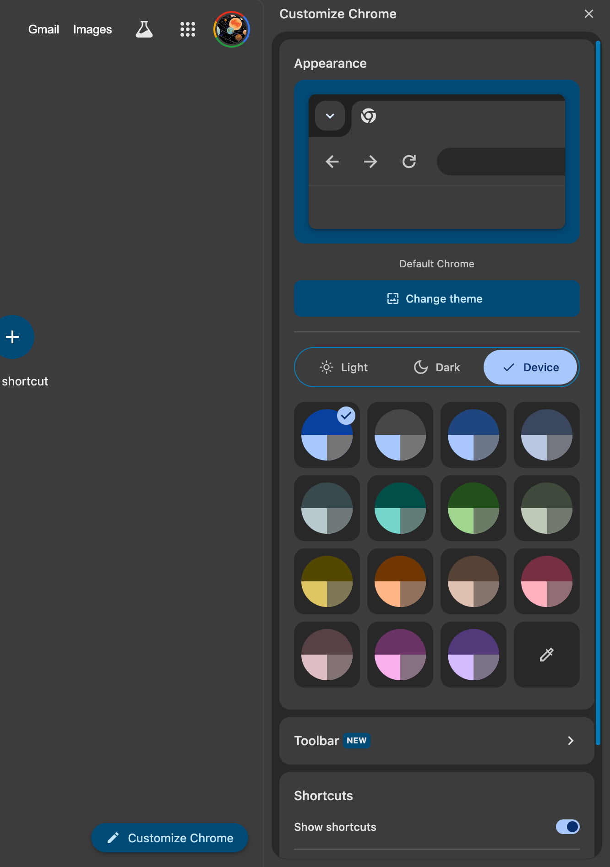
Task: Click the Google account profile avatar
Action: click(231, 29)
